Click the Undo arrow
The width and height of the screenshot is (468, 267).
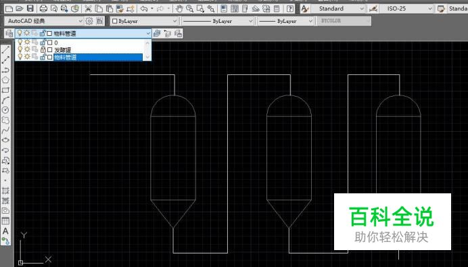click(x=144, y=9)
